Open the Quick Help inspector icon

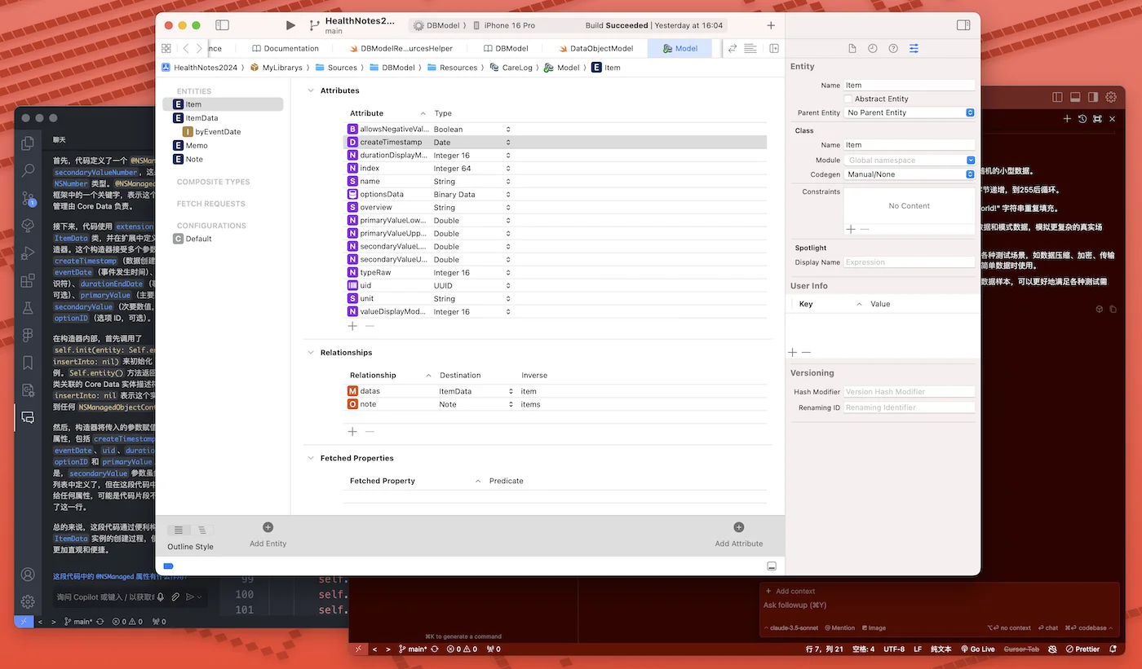893,49
